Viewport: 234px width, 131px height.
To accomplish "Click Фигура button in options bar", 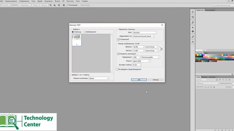I will (44, 5).
